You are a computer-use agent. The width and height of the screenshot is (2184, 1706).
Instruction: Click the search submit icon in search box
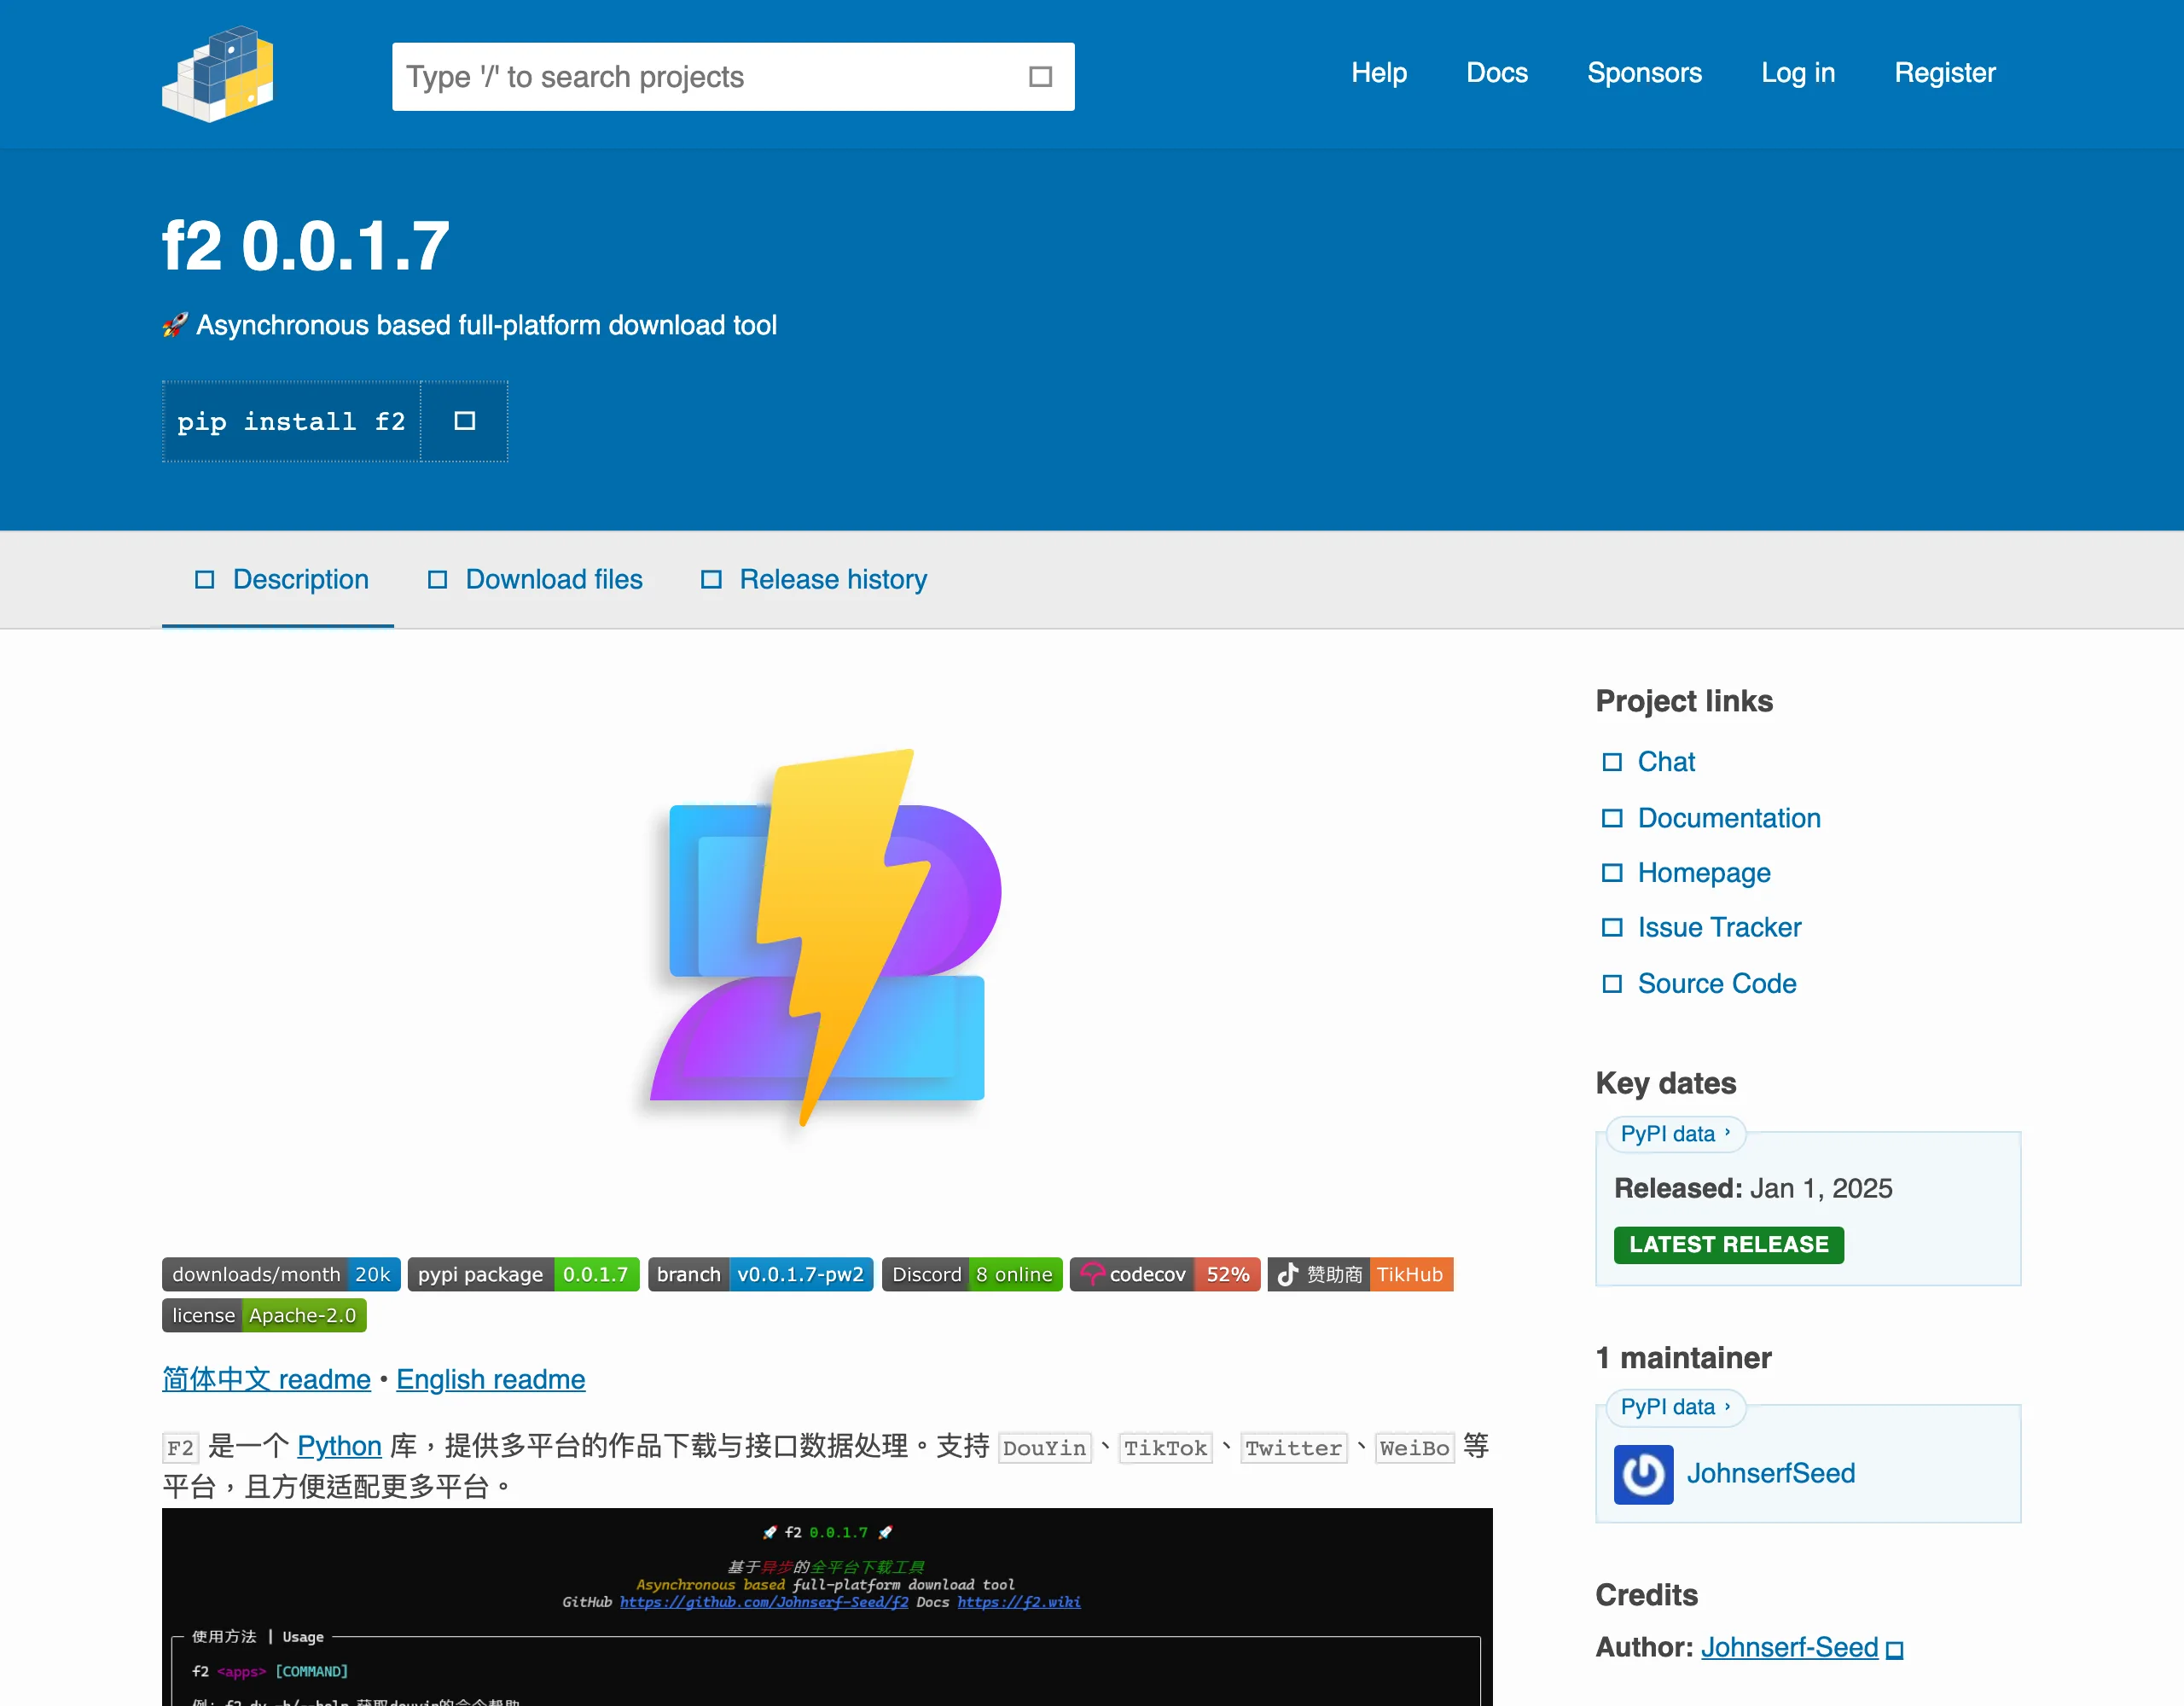pyautogui.click(x=1040, y=77)
